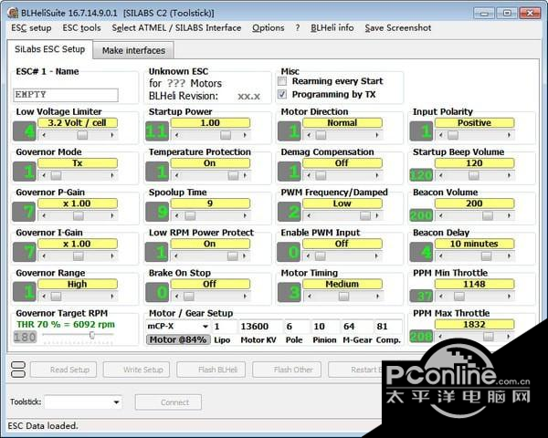Click right arrow of Motor Timing scrollbar
Image resolution: width=548 pixels, height=438 pixels.
click(377, 297)
